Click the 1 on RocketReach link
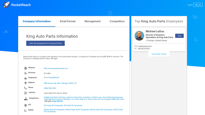The width and height of the screenshot is (205, 115). [52, 77]
